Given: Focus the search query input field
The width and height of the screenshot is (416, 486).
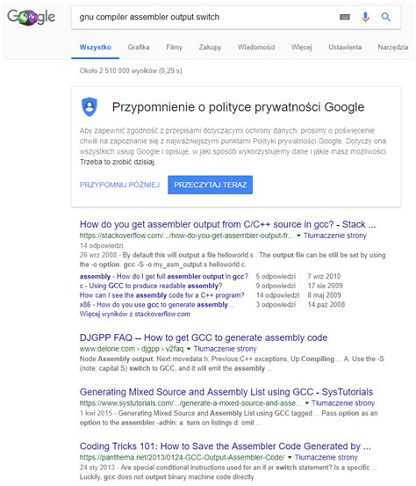Looking at the screenshot, I should coord(204,17).
